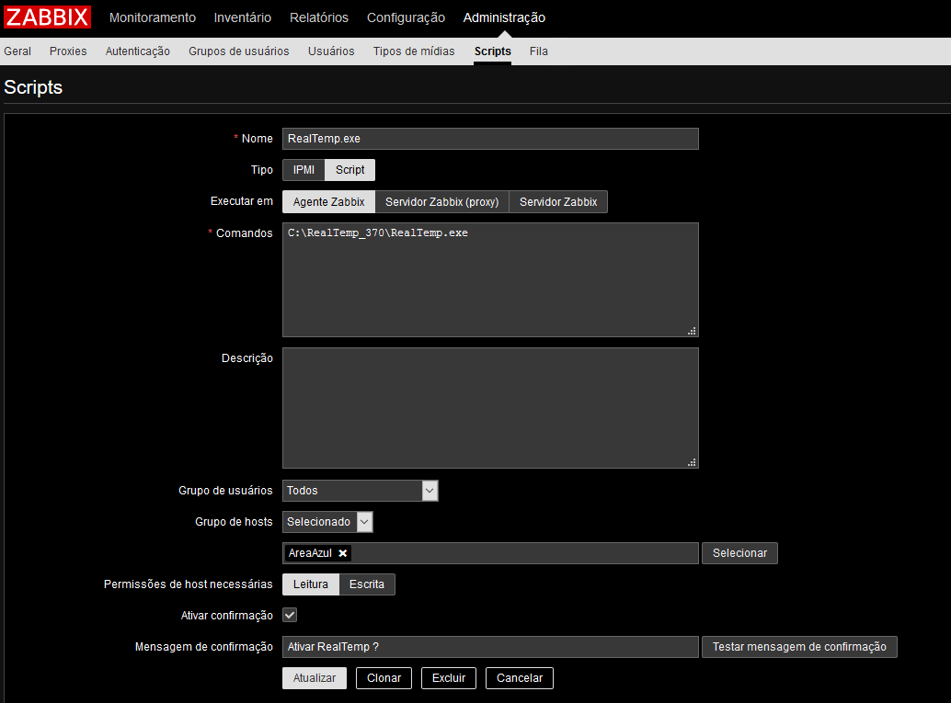Open the Relatórios menu
The height and width of the screenshot is (703, 951).
[x=319, y=17]
